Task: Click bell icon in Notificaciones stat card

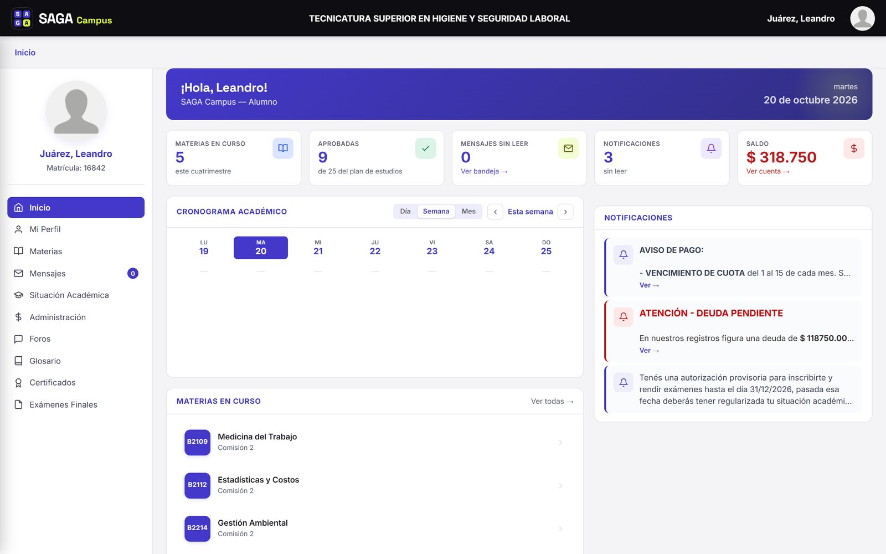Action: tap(711, 148)
